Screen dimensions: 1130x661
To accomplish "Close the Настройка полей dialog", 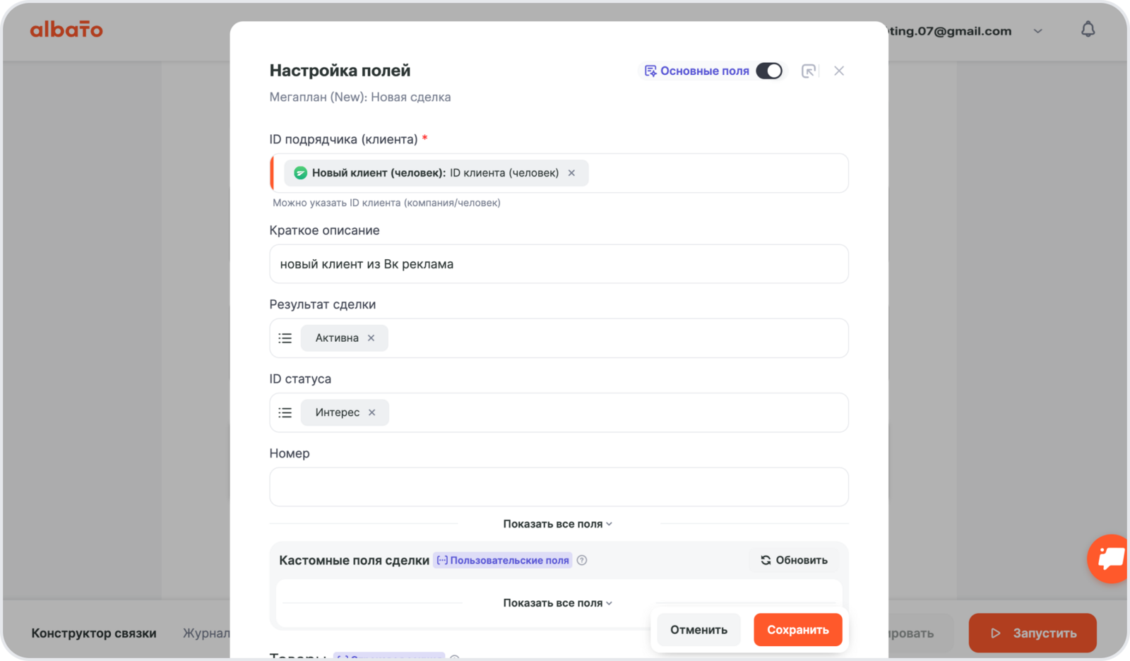I will click(839, 71).
